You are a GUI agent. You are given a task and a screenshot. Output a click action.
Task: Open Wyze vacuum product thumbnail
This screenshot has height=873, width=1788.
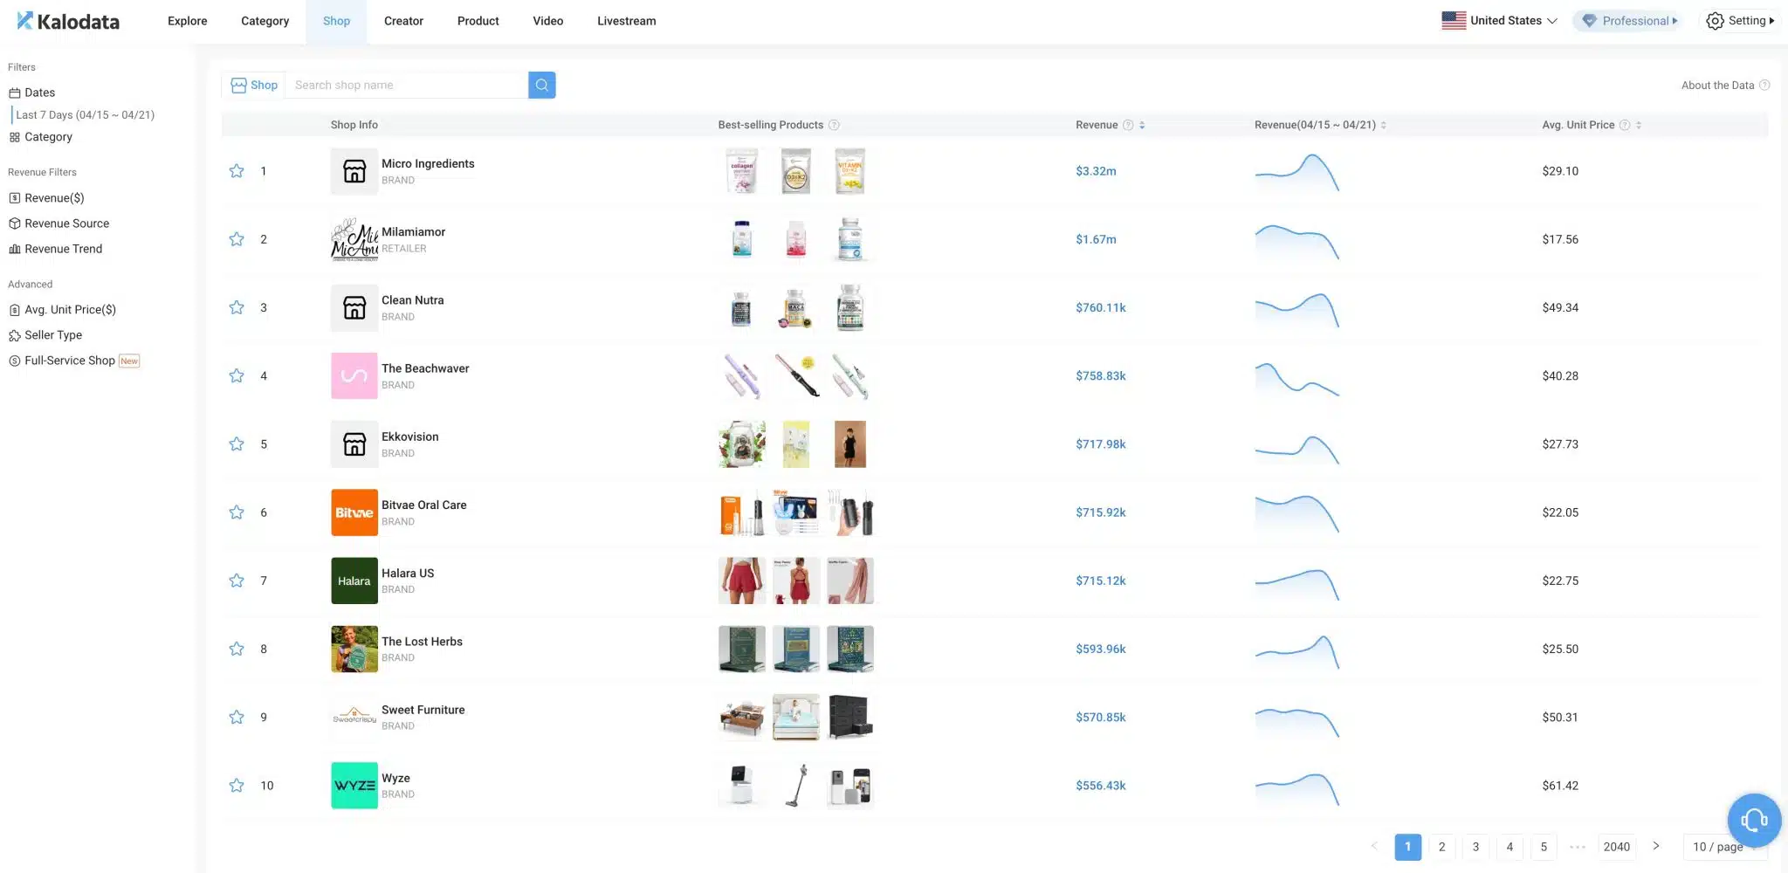click(796, 786)
